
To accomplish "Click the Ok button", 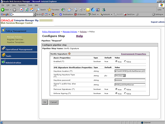I will coord(45,102).
